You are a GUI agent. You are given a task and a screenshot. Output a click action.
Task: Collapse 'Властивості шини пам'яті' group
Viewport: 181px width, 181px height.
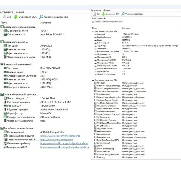(x=2, y=64)
